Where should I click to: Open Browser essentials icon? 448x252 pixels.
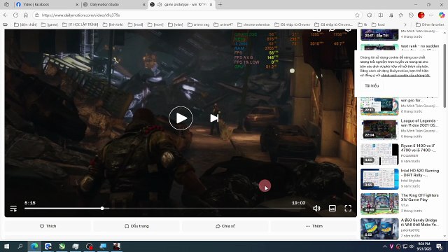pyautogui.click(x=411, y=15)
